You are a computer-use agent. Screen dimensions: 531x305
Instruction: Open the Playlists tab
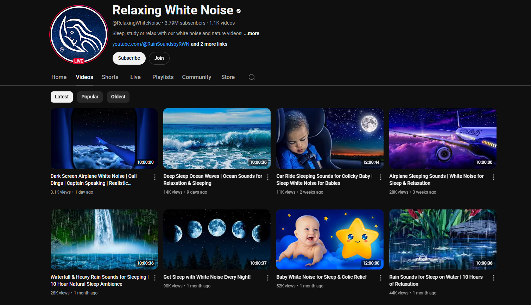click(163, 77)
